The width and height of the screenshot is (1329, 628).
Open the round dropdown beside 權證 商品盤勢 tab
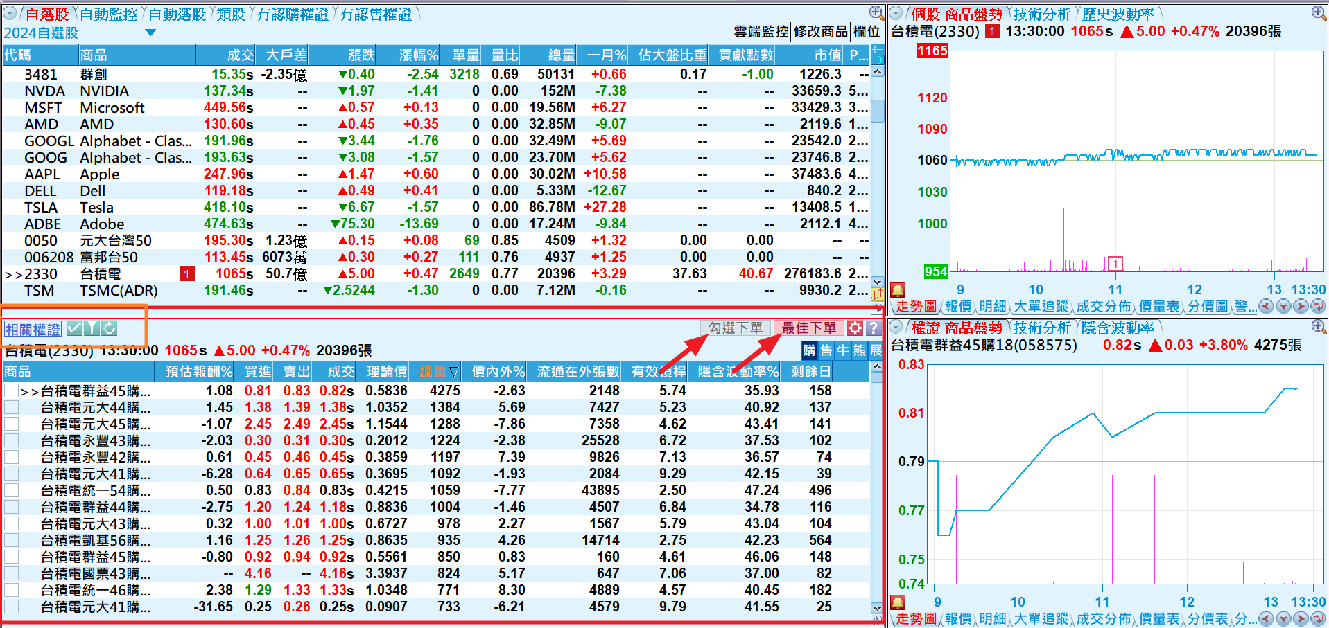point(896,327)
